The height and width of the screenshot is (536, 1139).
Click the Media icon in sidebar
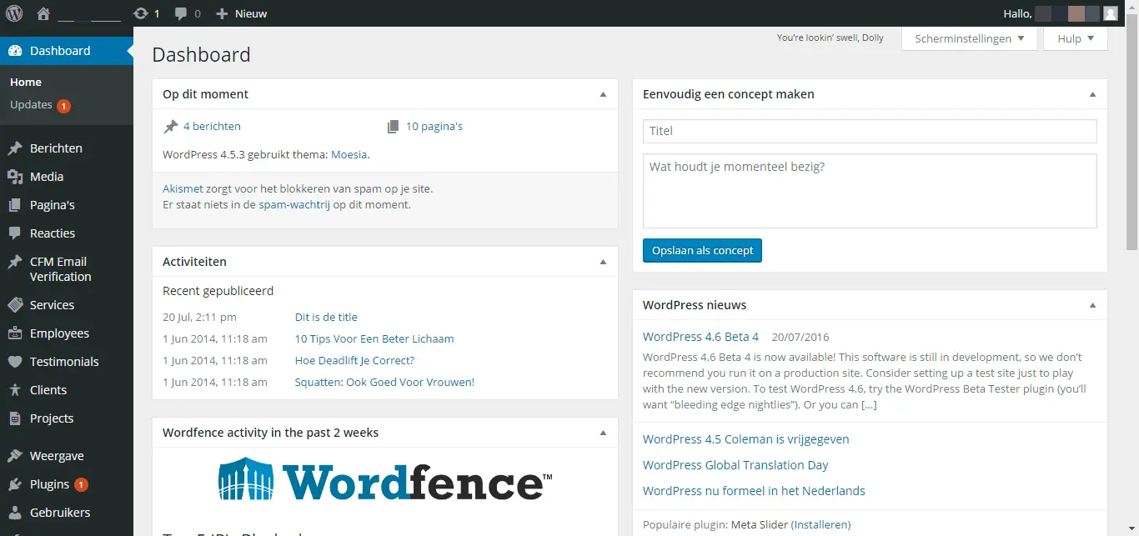point(15,177)
